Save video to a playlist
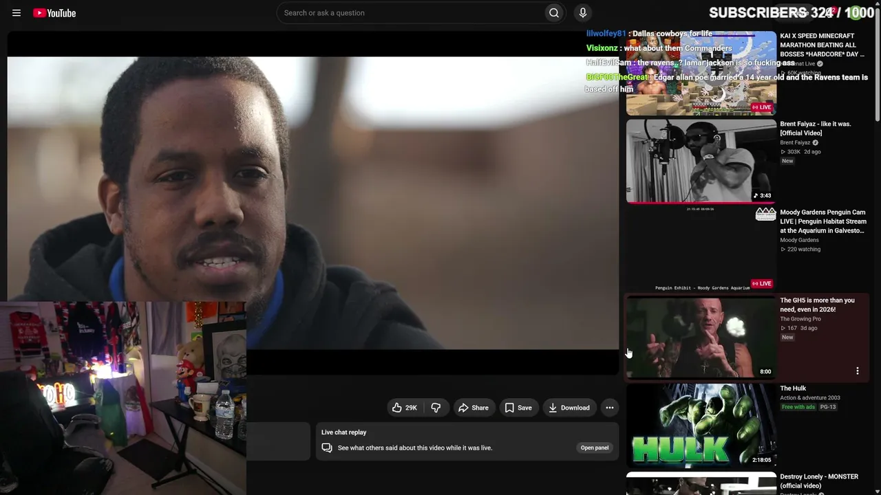881x495 pixels. [518, 408]
